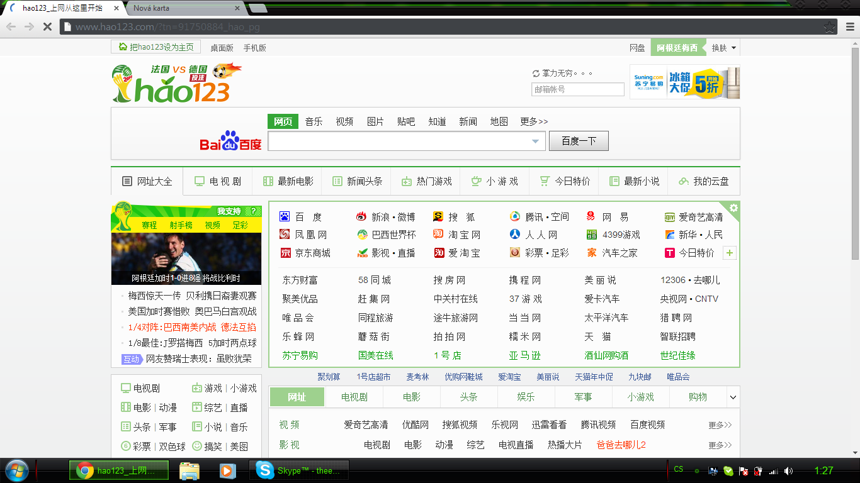The height and width of the screenshot is (483, 860).
Task: Click the 百度一下 search button
Action: 579,141
